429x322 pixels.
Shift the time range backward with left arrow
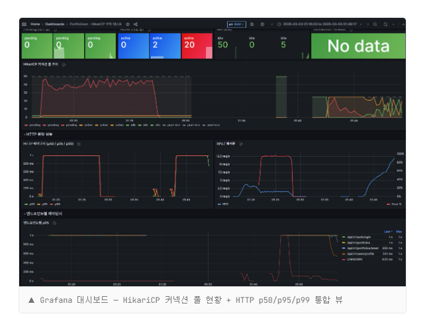coord(271,24)
